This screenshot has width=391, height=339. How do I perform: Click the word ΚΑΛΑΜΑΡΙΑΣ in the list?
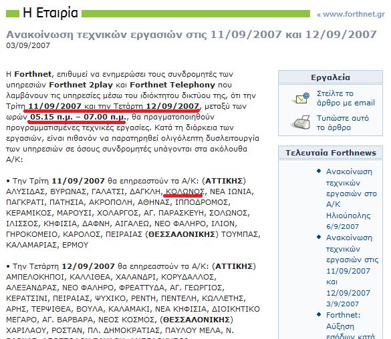31,245
